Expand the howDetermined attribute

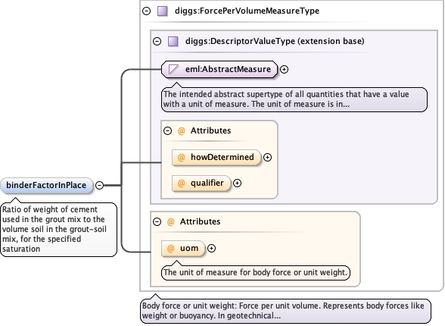point(267,157)
